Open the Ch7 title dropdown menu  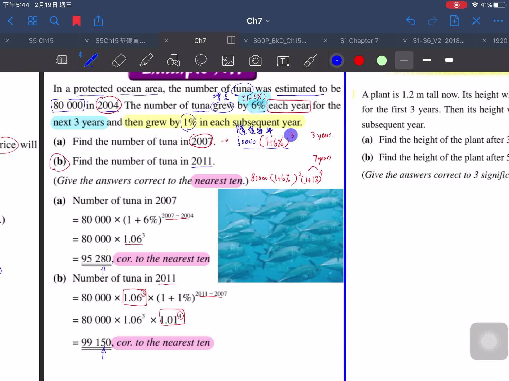click(x=257, y=21)
